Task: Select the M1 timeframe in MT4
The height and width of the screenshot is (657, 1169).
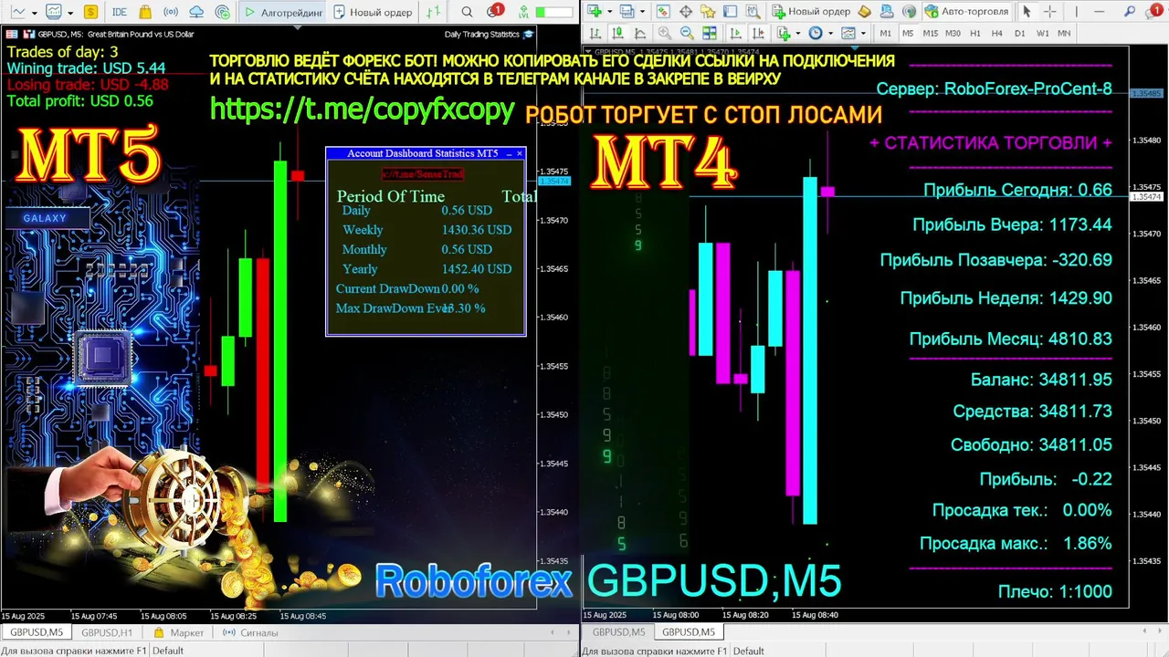Action: [x=885, y=33]
